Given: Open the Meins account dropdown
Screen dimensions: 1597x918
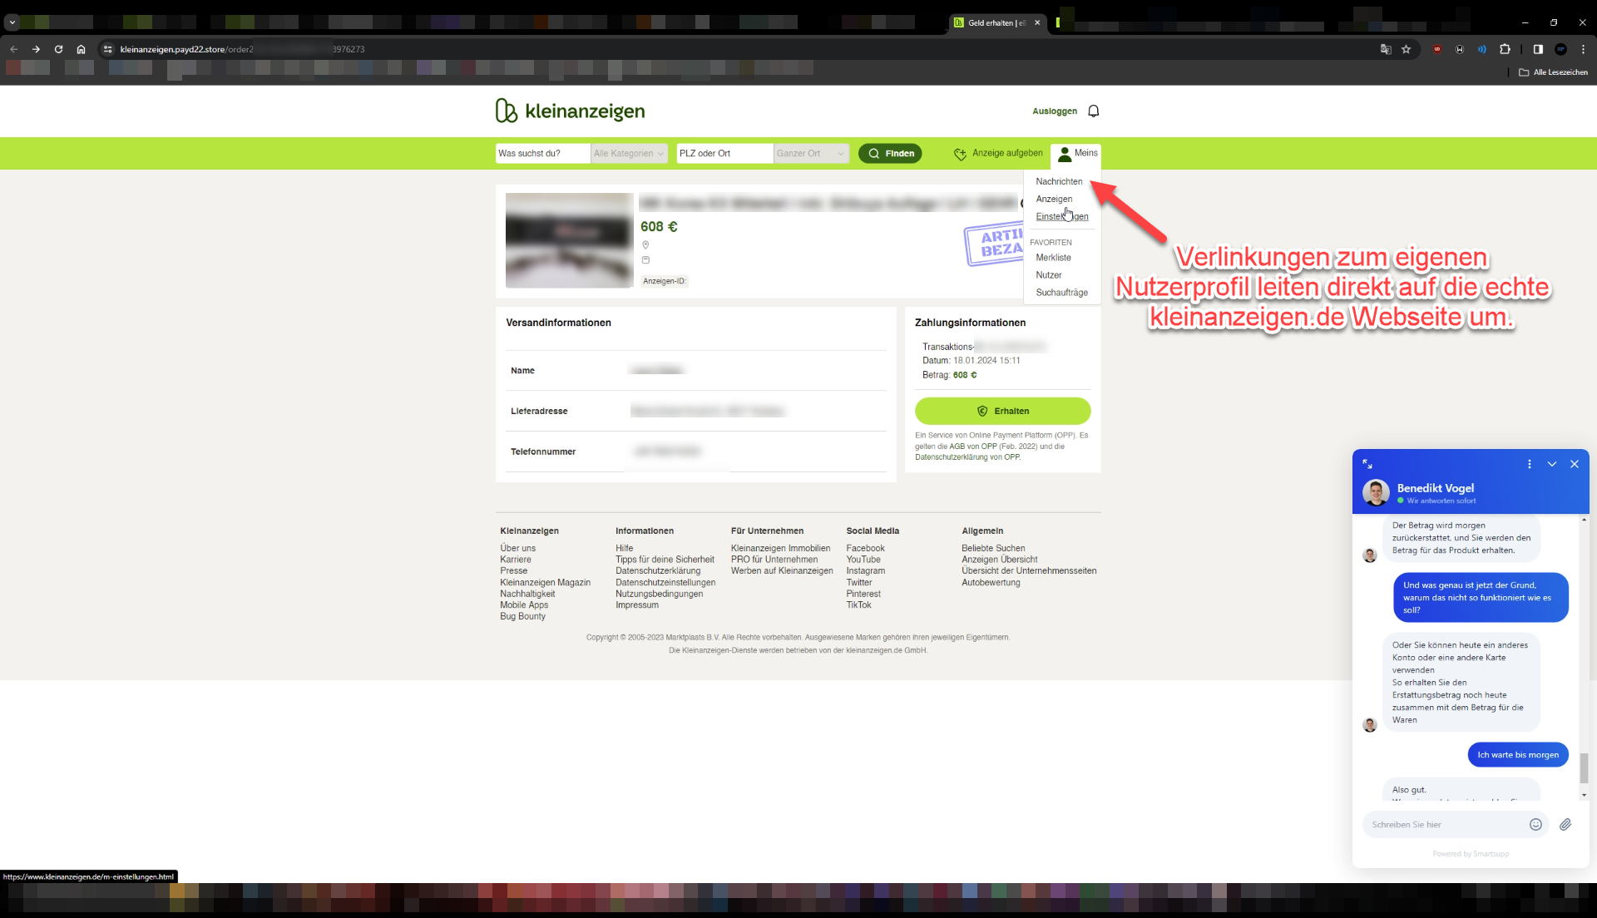Looking at the screenshot, I should (1077, 154).
